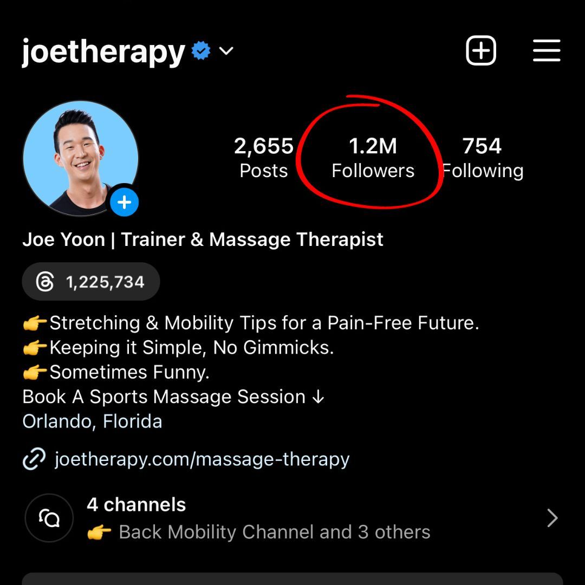Open the 754 Following list
This screenshot has height=585, width=585.
tap(483, 158)
